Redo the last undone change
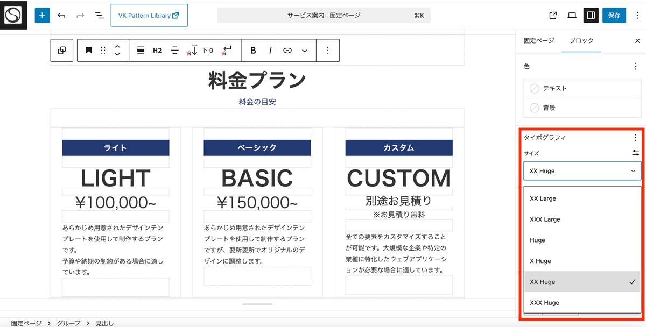This screenshot has height=327, width=646. click(x=80, y=15)
